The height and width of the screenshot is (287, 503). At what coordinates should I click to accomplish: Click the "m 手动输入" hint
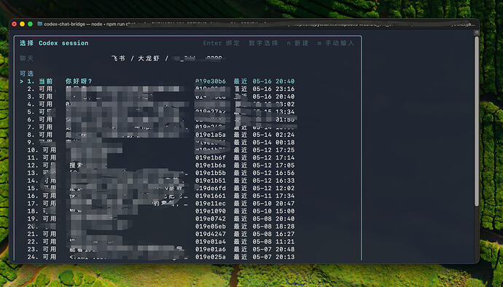click(336, 43)
